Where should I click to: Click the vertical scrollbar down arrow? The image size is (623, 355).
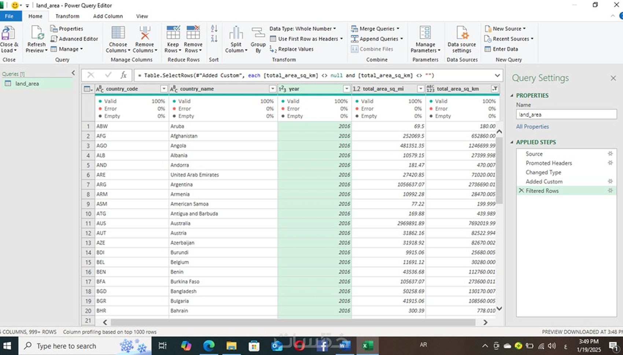[499, 309]
